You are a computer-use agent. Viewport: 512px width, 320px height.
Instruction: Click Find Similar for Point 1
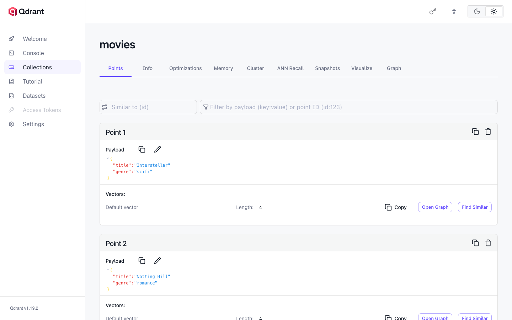tap(475, 207)
